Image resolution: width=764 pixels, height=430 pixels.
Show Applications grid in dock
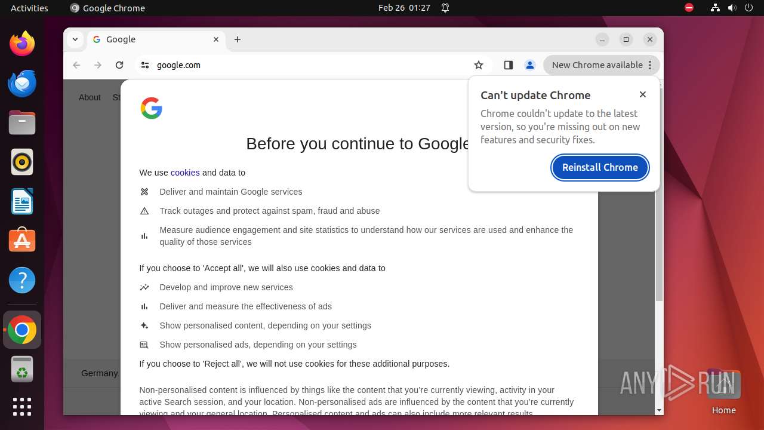point(22,407)
